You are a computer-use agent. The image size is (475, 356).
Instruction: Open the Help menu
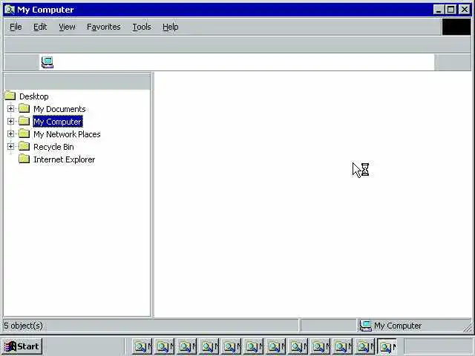170,27
